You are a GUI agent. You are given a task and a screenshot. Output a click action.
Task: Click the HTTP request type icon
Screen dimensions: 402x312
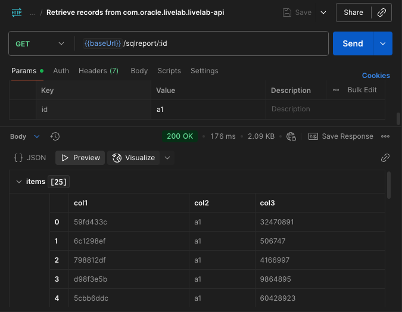17,13
